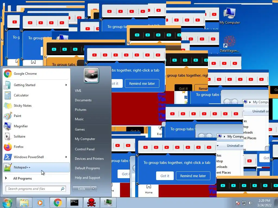The width and height of the screenshot is (278, 208).
Task: Click the search magnifier icon in Start menu
Action: click(63, 189)
